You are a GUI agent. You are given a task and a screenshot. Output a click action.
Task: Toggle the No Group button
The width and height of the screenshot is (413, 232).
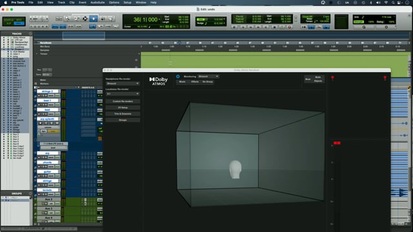[208, 82]
